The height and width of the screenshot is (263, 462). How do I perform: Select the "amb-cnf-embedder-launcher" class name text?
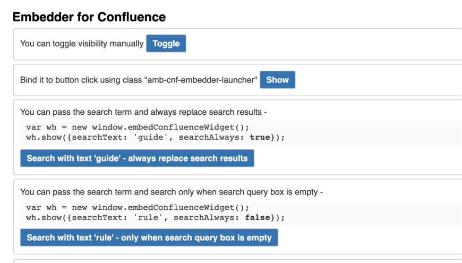pyautogui.click(x=201, y=80)
